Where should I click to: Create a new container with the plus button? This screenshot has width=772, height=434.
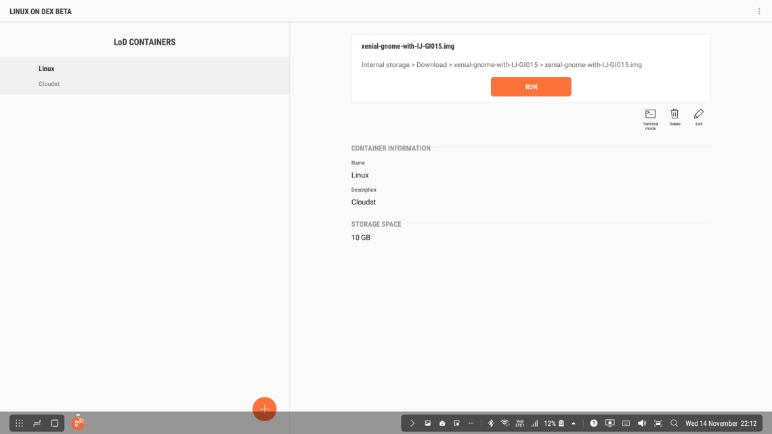click(264, 408)
